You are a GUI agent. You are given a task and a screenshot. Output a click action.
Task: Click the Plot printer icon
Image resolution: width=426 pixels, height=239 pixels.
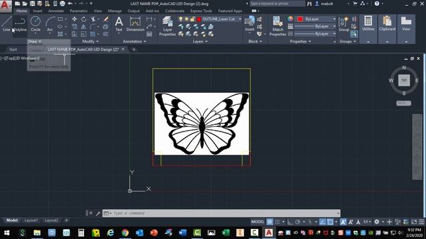[62, 3]
